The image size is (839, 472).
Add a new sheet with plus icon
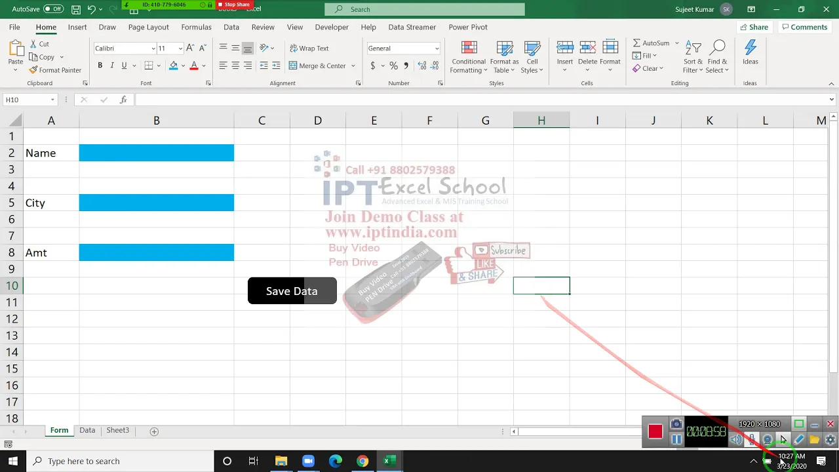coord(154,431)
